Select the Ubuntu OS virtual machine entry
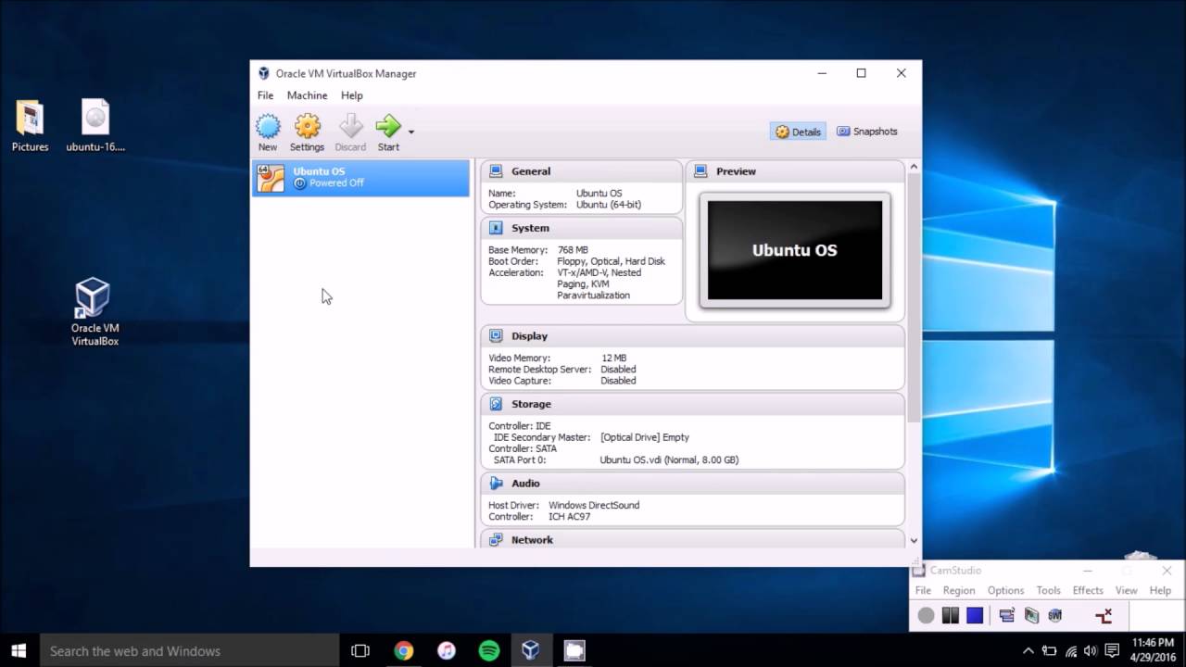Screen dimensions: 1186x667 coord(360,178)
